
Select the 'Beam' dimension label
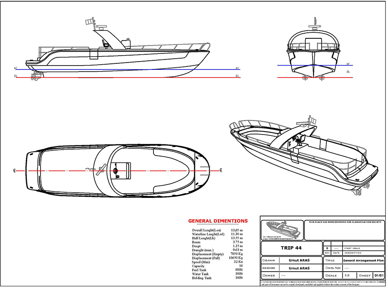(196, 242)
